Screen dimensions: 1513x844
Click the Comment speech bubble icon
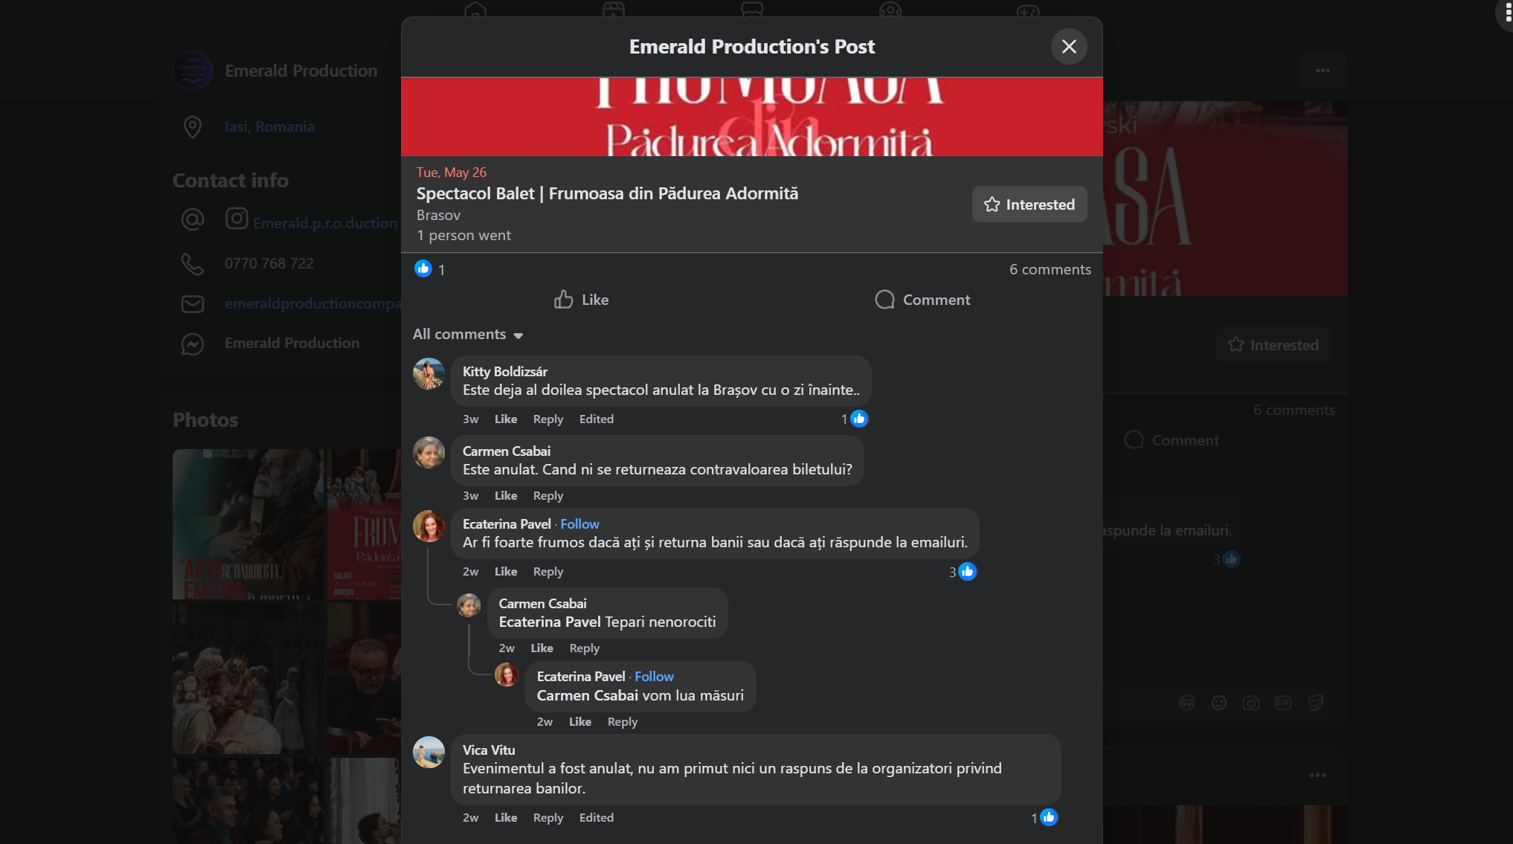point(884,300)
